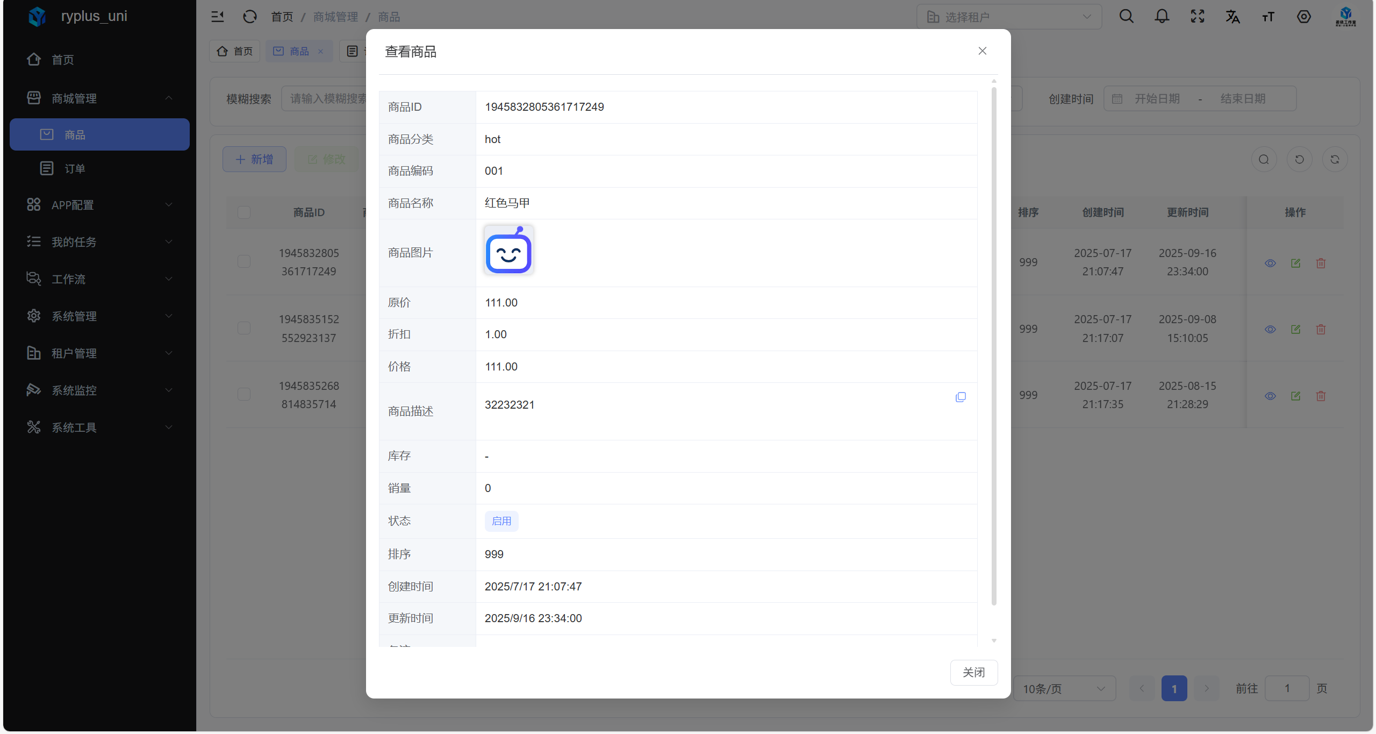This screenshot has width=1376, height=734.
Task: Click the 新增 add button
Action: tap(254, 159)
